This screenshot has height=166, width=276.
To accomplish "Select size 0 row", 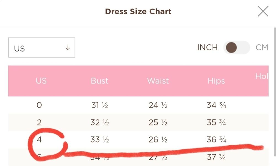I will pos(39,105).
